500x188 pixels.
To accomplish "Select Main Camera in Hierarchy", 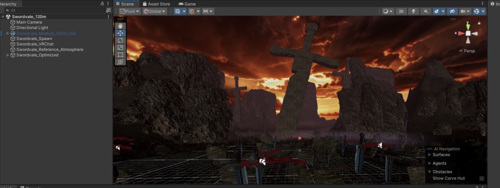I will [29, 22].
